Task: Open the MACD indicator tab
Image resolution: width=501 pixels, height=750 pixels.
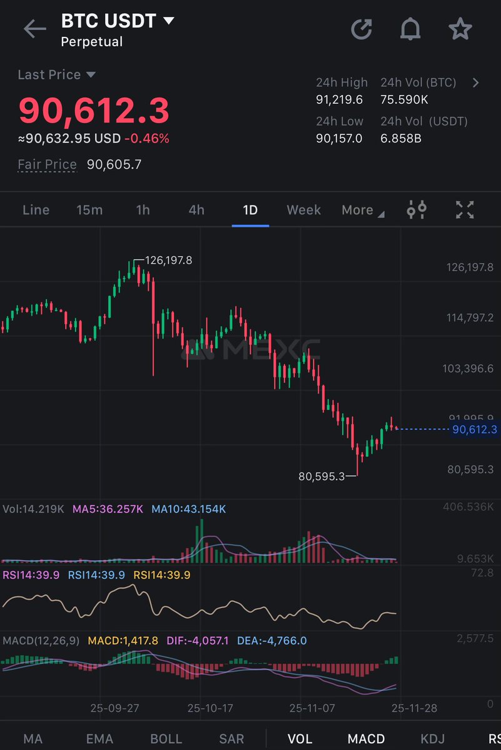Action: pyautogui.click(x=366, y=738)
